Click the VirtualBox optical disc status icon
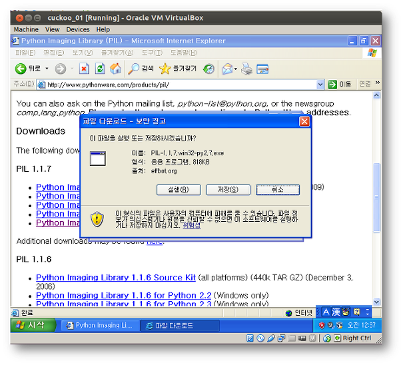 pyautogui.click(x=260, y=338)
